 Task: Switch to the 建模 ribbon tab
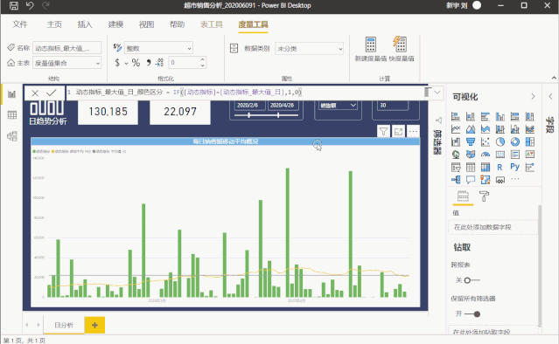coord(115,24)
